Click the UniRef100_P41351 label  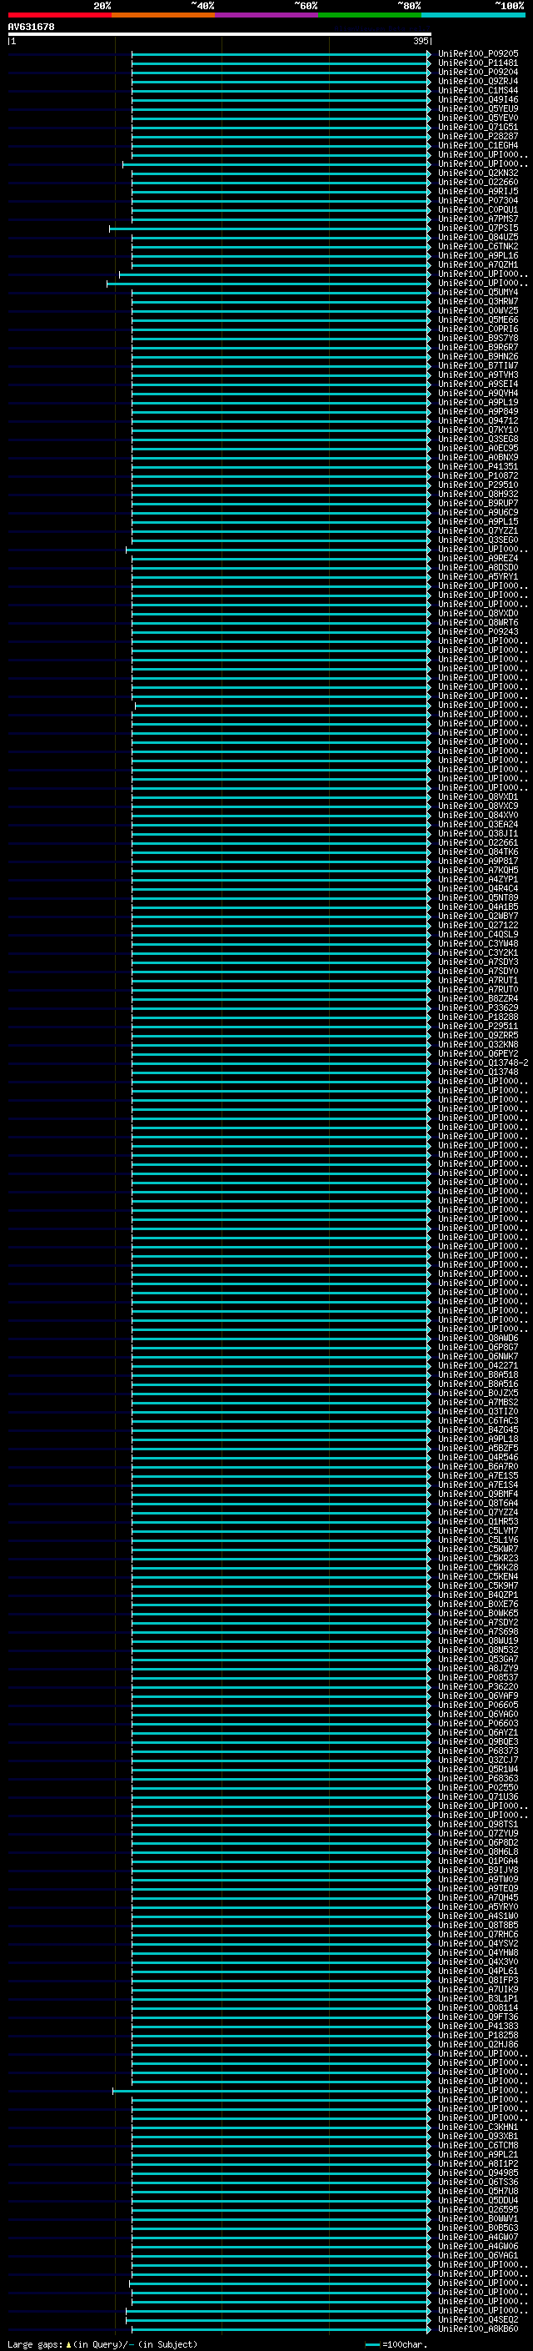[x=477, y=466]
